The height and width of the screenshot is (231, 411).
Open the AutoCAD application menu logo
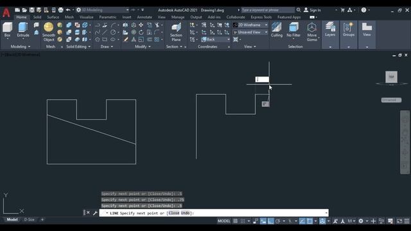point(6,12)
